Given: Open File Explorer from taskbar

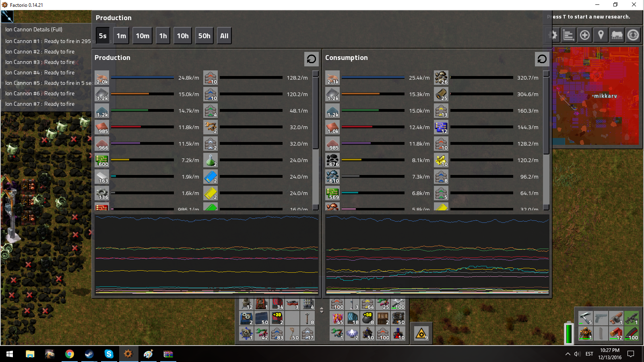Looking at the screenshot, I should click(x=30, y=354).
